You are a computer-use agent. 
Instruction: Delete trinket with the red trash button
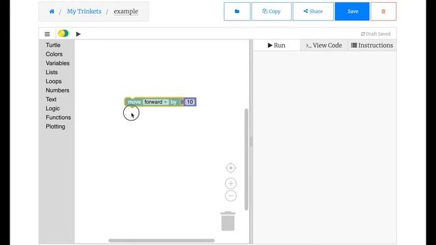pos(384,12)
